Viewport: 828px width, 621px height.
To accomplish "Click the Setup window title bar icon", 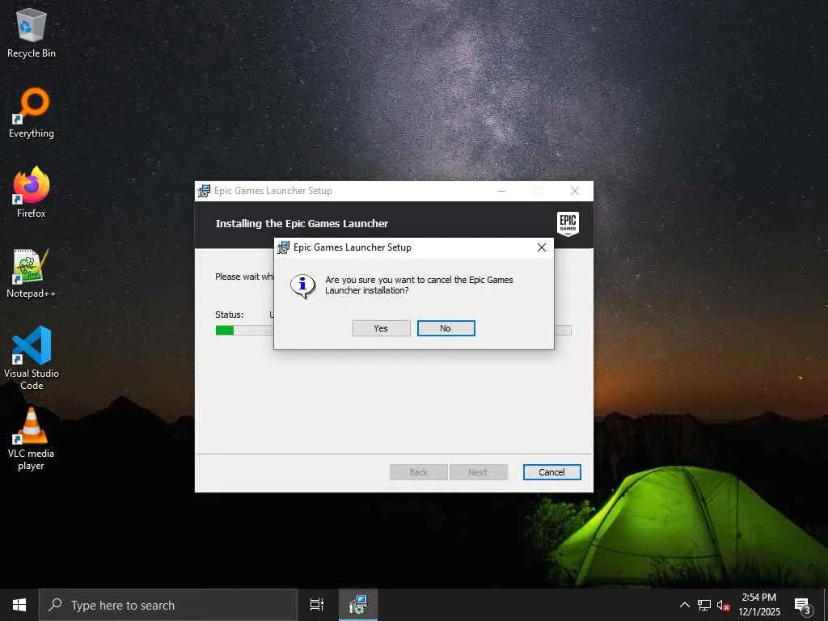I will (204, 191).
